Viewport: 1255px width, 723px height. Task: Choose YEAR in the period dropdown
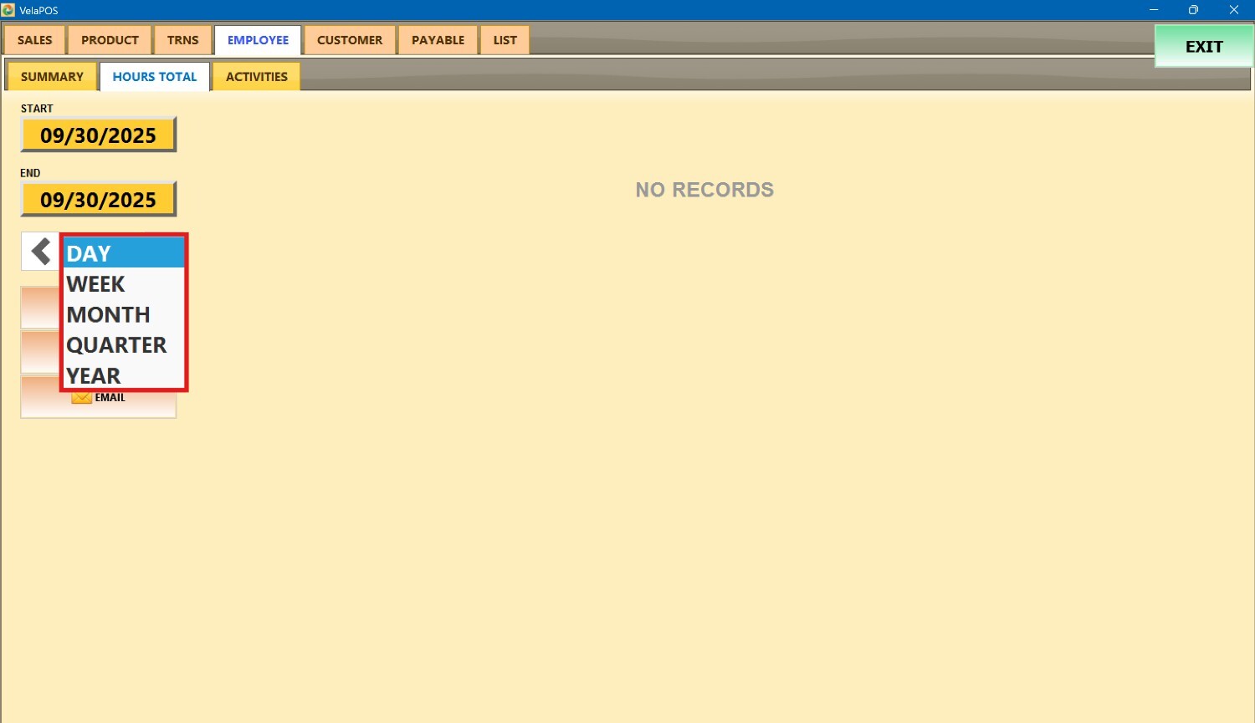[x=123, y=375]
